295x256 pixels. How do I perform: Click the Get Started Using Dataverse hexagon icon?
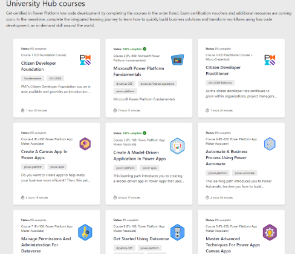(x=177, y=232)
